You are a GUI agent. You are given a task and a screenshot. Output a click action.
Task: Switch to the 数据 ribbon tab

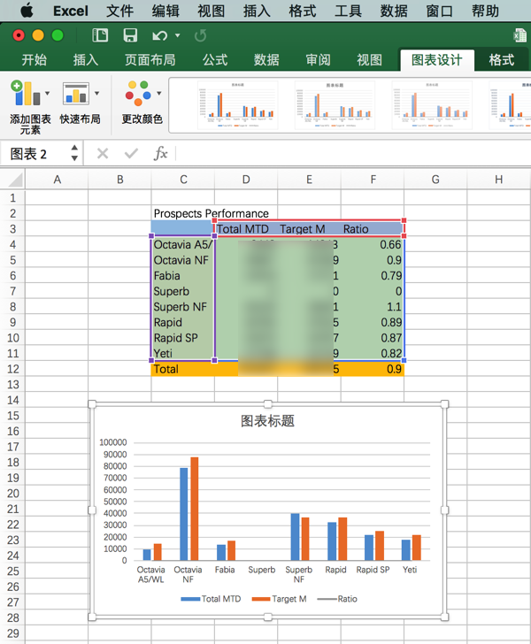tap(266, 60)
